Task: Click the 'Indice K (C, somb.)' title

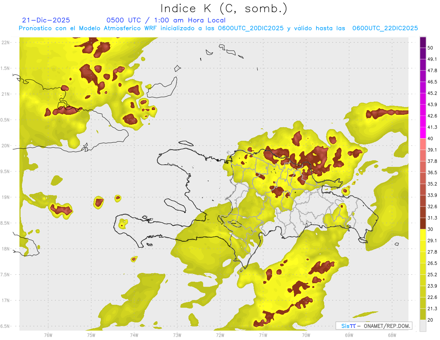Action: click(x=224, y=8)
